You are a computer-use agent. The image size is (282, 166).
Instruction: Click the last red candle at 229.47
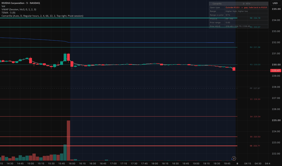pyautogui.click(x=234, y=69)
